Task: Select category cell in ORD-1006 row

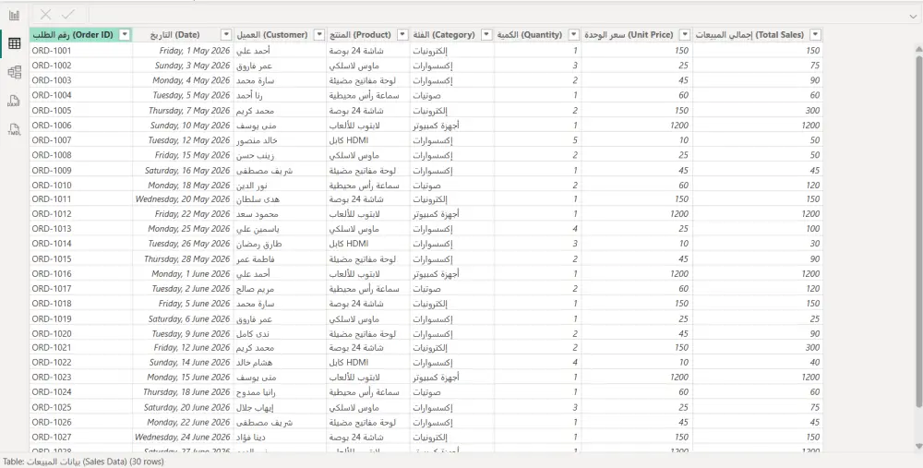Action: click(x=452, y=125)
